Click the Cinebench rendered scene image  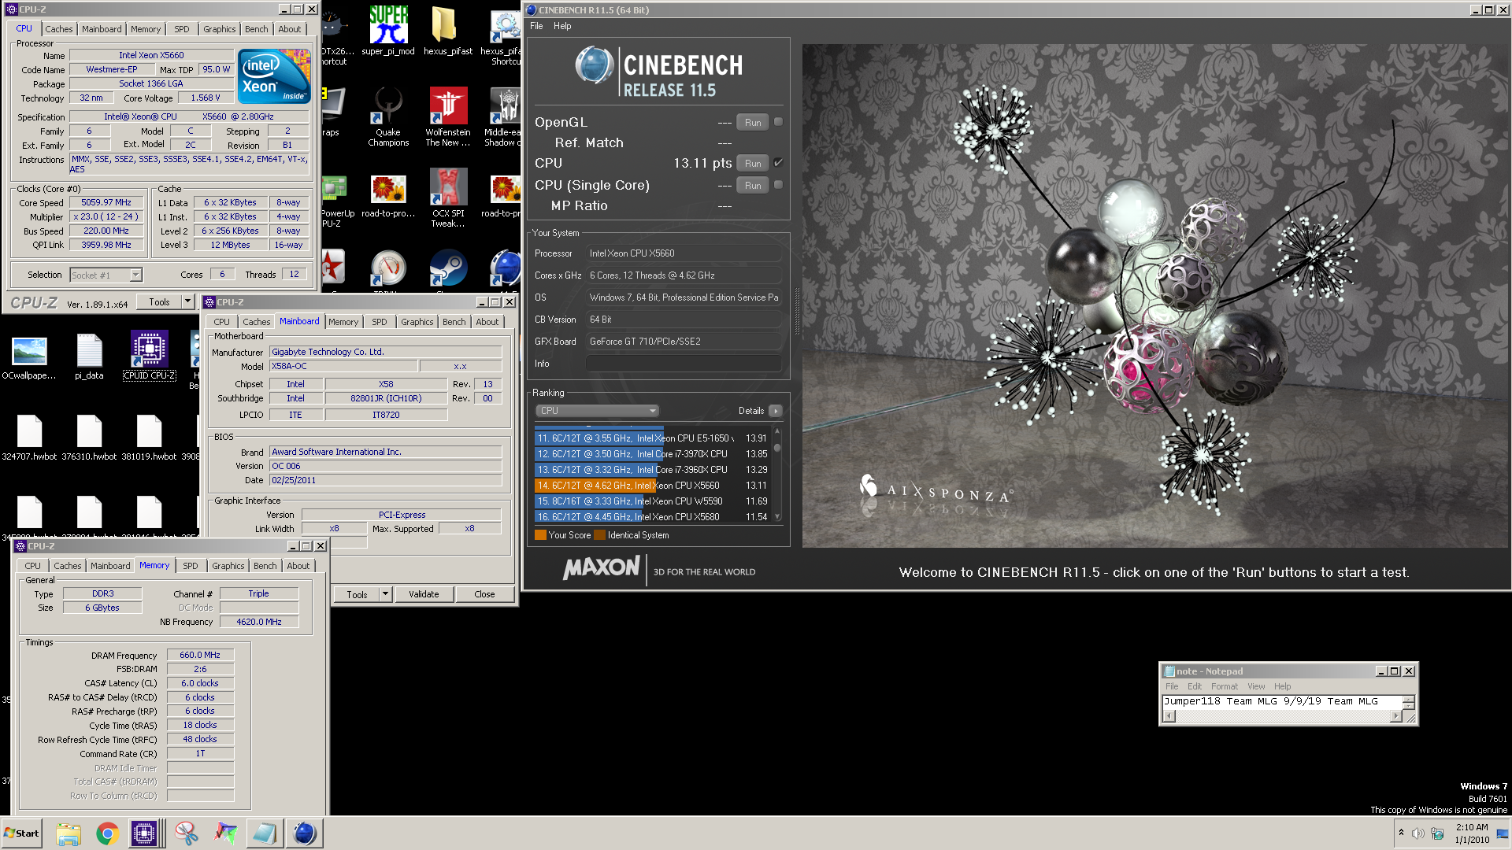[1156, 295]
